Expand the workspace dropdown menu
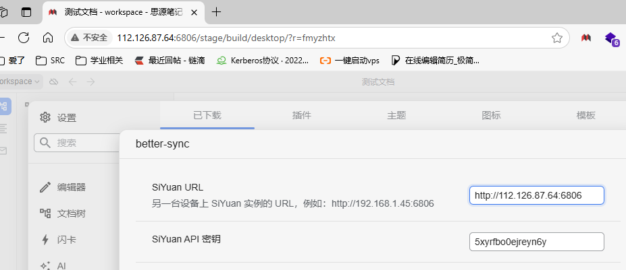The width and height of the screenshot is (626, 270). tap(20, 81)
